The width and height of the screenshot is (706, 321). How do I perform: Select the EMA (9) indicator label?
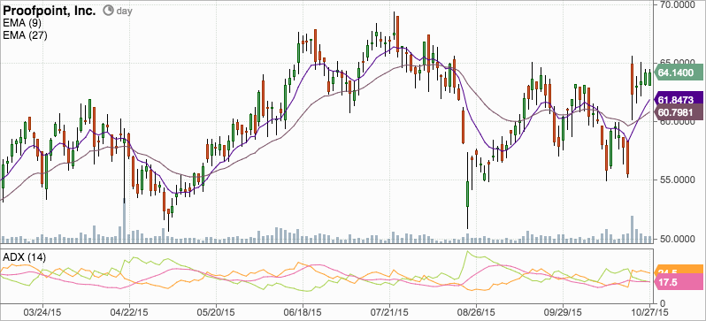pyautogui.click(x=22, y=24)
